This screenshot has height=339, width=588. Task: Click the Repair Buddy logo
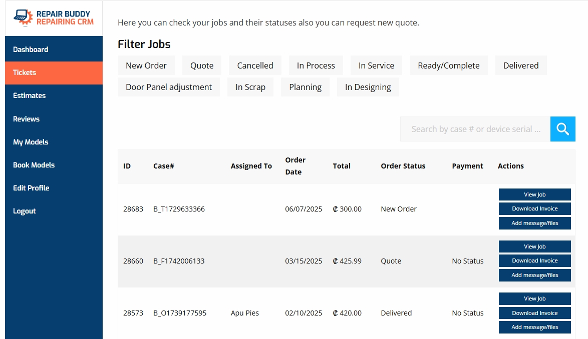pyautogui.click(x=54, y=18)
